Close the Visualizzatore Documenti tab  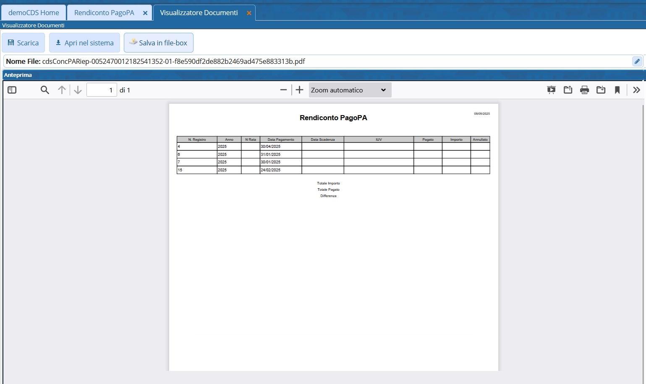[x=249, y=13]
